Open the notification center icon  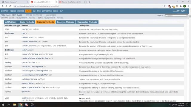pos(187,105)
